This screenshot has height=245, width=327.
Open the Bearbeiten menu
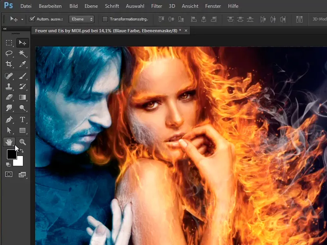pyautogui.click(x=50, y=6)
